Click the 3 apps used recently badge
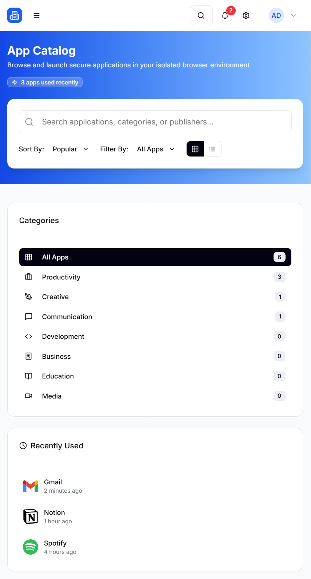The height and width of the screenshot is (579, 311). coord(45,82)
